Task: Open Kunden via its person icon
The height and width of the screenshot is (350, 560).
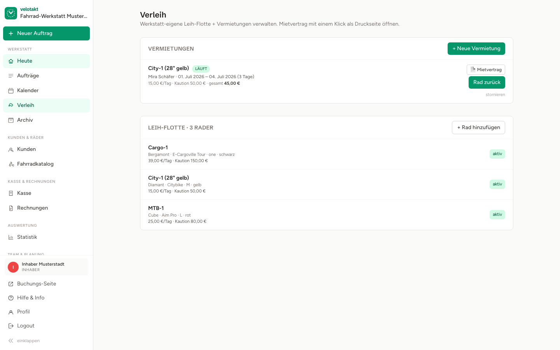Action: [x=11, y=149]
